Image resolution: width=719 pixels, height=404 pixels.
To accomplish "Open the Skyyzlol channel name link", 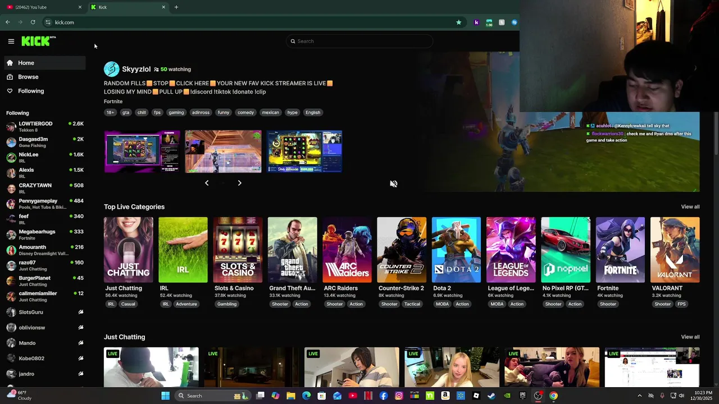I will [x=136, y=69].
